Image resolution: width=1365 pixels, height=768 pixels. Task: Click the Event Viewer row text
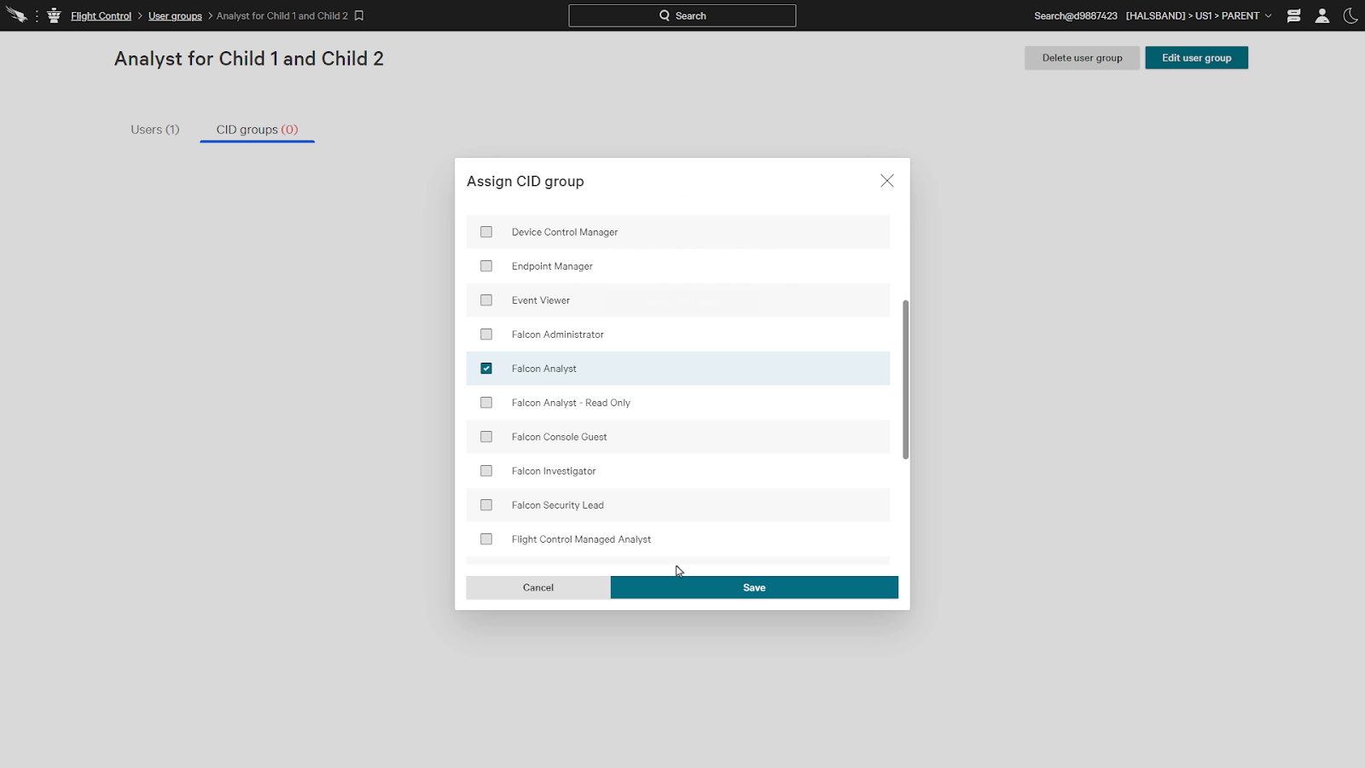[541, 300]
